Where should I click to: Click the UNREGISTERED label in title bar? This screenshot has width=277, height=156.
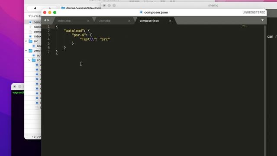tap(254, 13)
